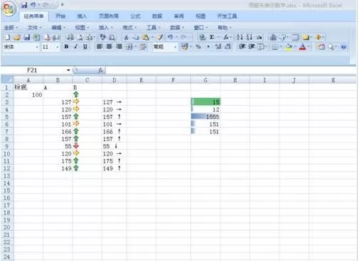The image size is (359, 261).
Task: Click the red down arrow in row 9
Action: click(x=76, y=146)
